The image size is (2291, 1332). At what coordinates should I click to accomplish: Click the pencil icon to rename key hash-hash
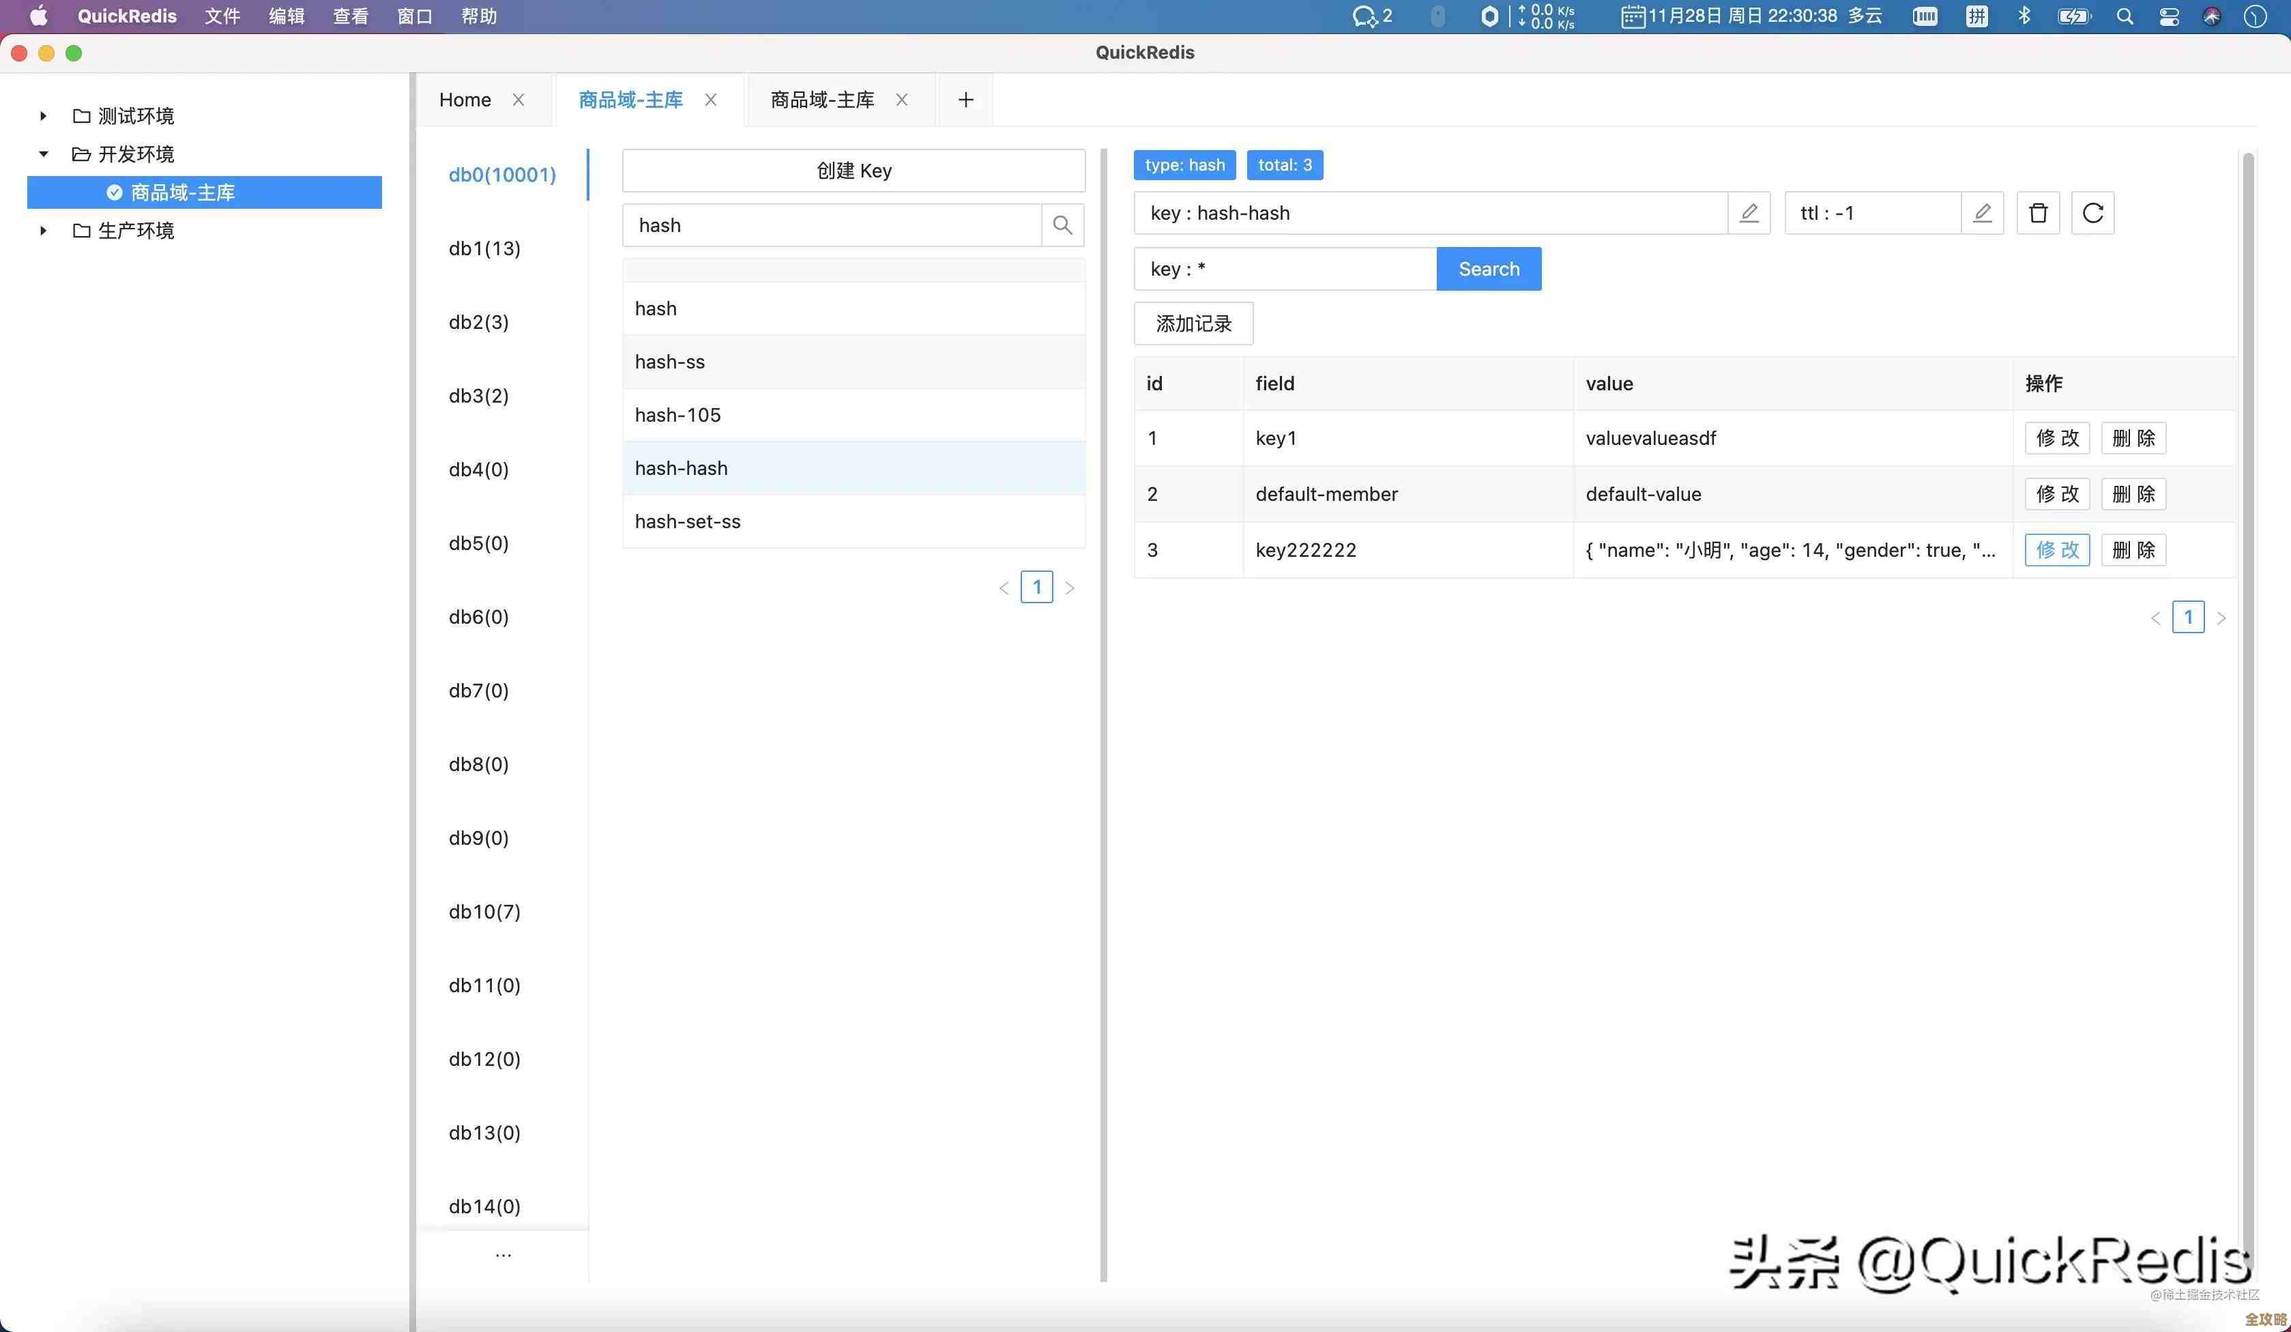pyautogui.click(x=1748, y=213)
